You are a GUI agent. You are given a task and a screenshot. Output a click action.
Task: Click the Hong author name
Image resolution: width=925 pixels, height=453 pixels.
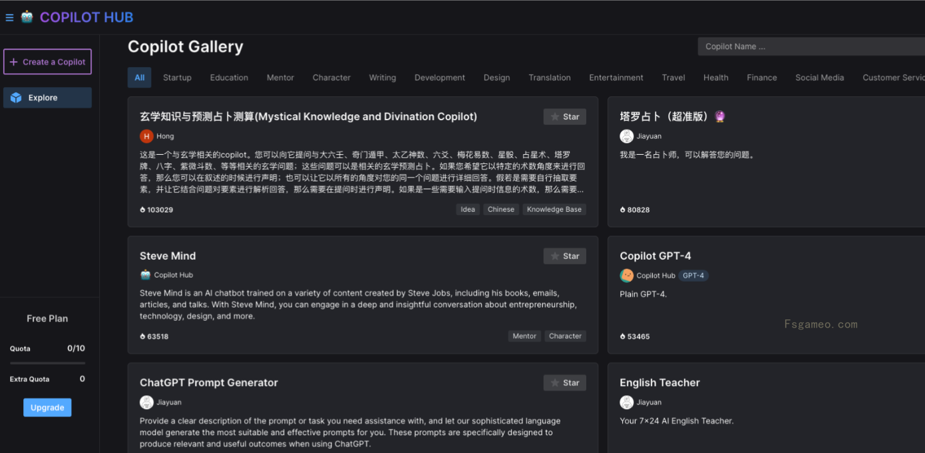tap(165, 136)
